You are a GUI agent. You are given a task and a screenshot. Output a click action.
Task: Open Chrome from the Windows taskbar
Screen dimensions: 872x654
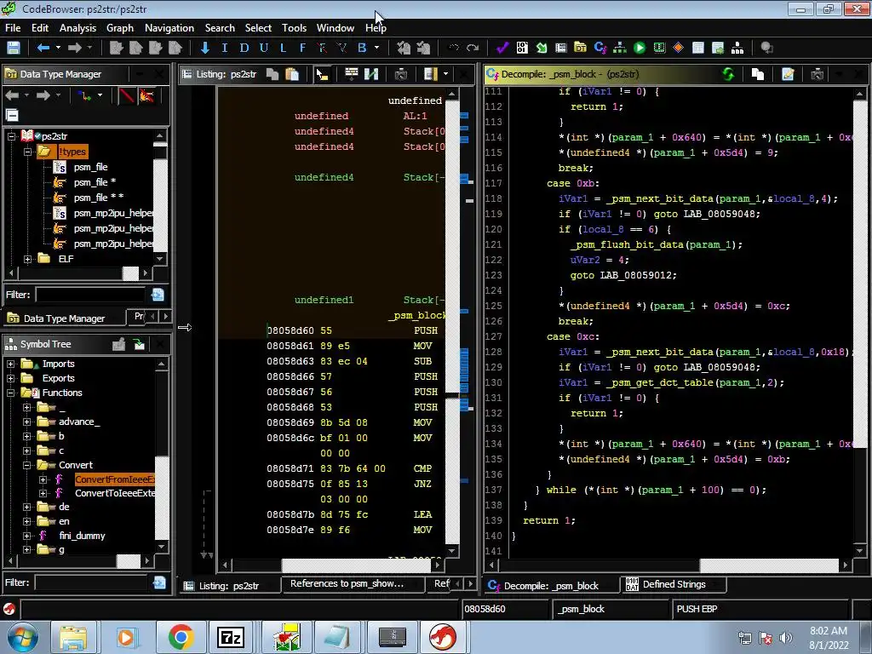181,637
